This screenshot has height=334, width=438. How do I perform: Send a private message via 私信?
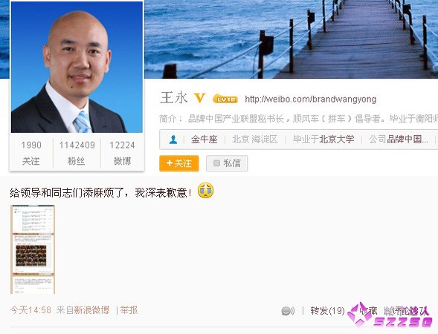pos(227,163)
